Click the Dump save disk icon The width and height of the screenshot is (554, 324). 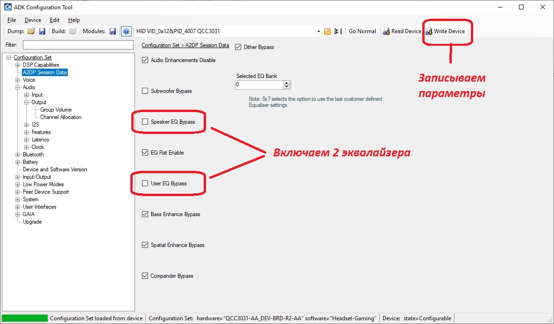tap(42, 31)
